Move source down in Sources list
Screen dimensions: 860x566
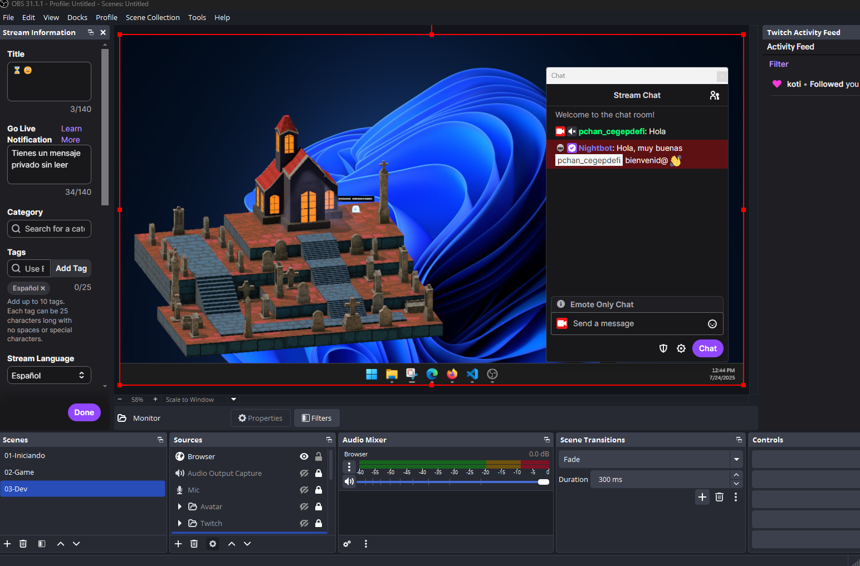click(x=247, y=544)
